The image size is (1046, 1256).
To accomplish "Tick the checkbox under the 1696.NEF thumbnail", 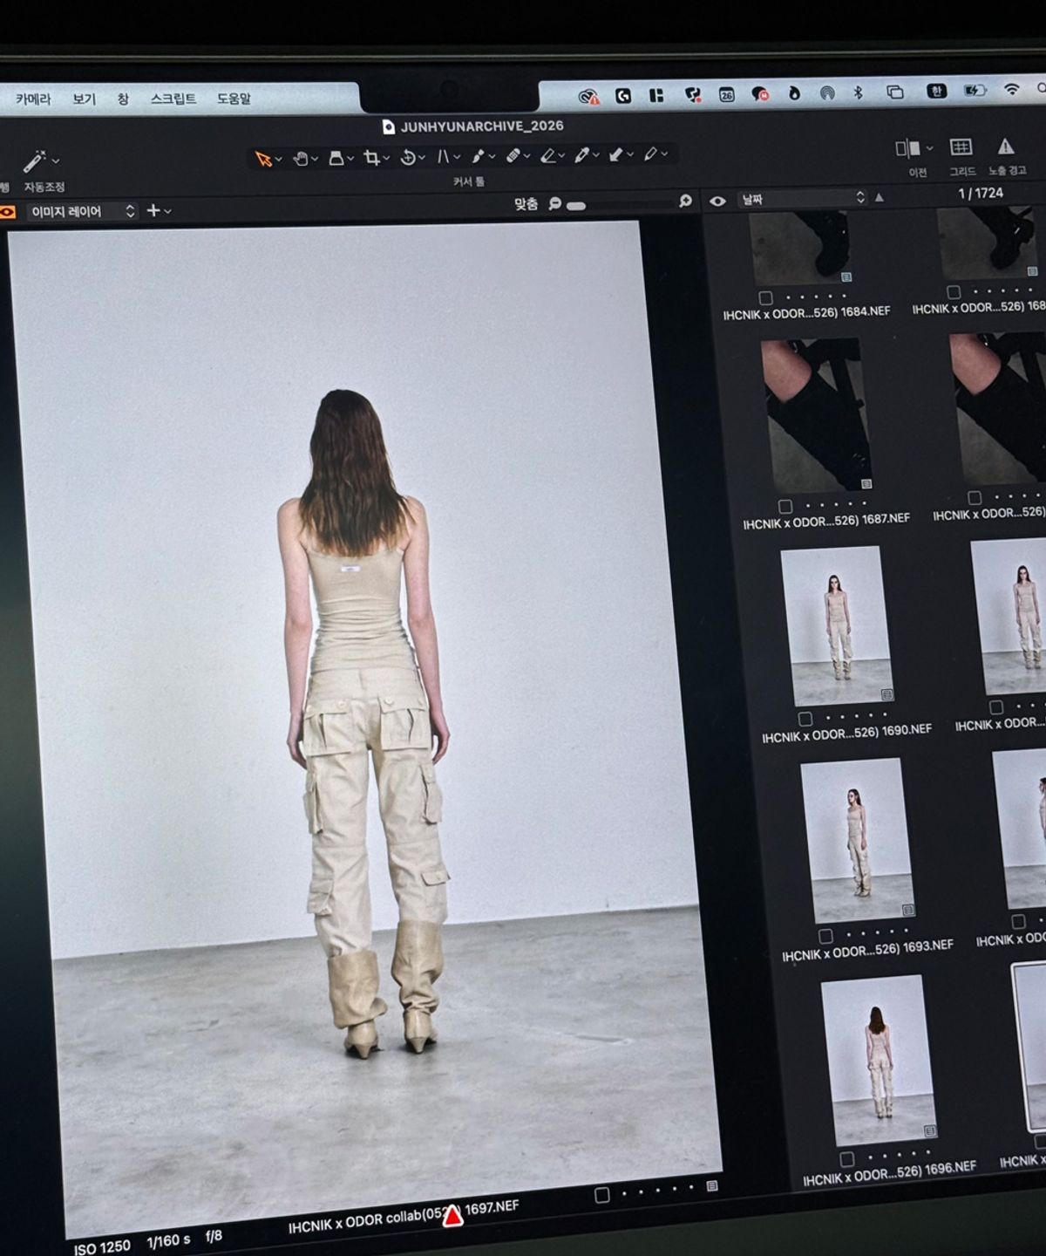I will pyautogui.click(x=846, y=1159).
